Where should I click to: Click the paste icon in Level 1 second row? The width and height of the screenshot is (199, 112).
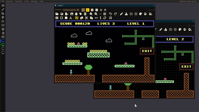(91, 18)
